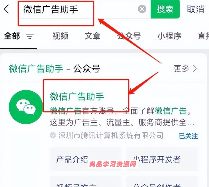Open the filter icon next to 全部
This screenshot has height=187, width=209.
coord(30,36)
